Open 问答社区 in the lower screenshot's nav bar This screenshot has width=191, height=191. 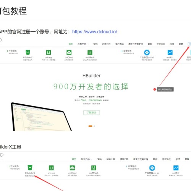click(110, 159)
